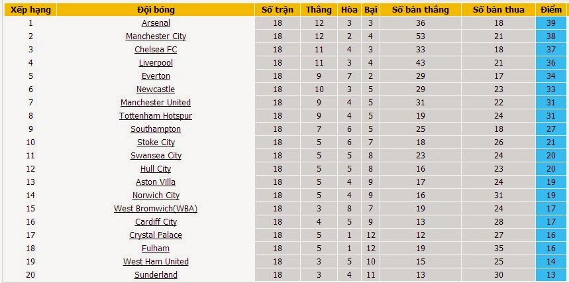Open Chelsea FC team page
The height and width of the screenshot is (283, 569).
coord(156,50)
